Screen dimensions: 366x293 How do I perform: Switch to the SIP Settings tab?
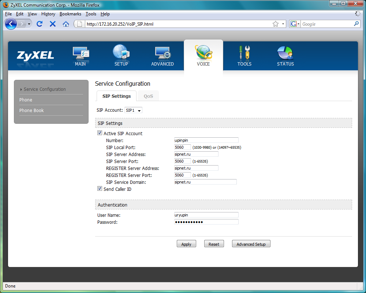116,96
